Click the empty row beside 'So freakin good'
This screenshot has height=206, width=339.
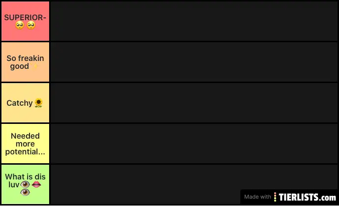click(x=194, y=62)
